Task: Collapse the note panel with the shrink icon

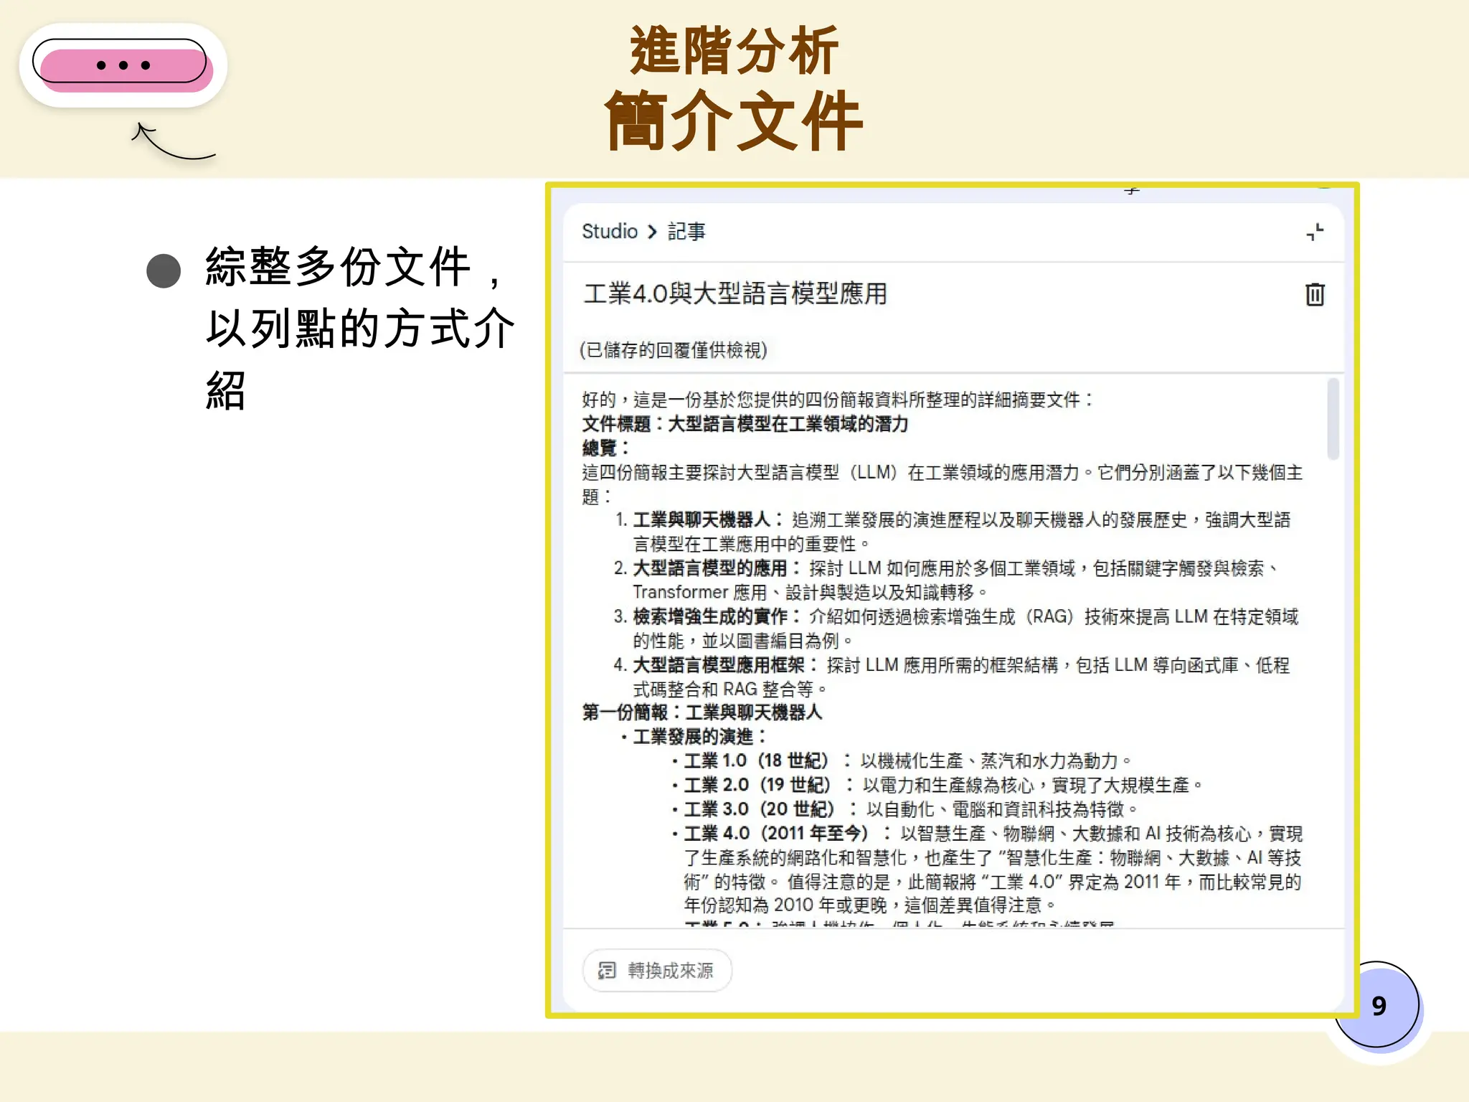Action: point(1314,232)
